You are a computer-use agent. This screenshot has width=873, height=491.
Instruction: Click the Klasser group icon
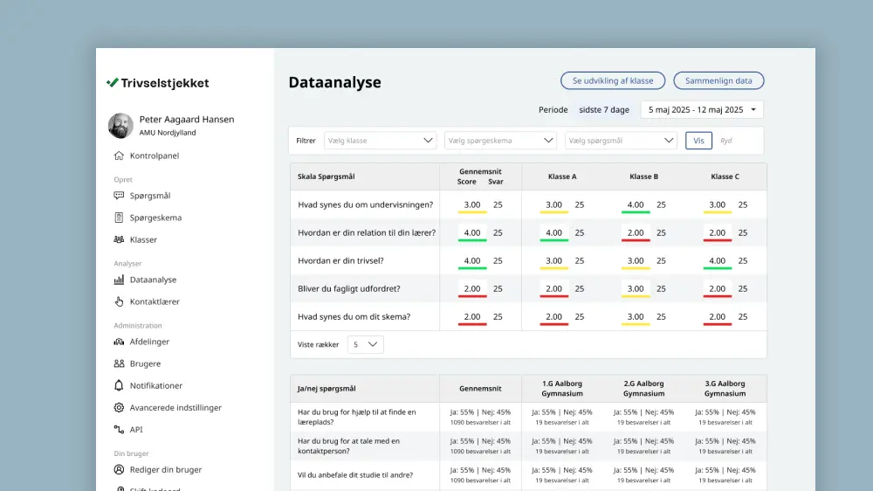click(119, 239)
